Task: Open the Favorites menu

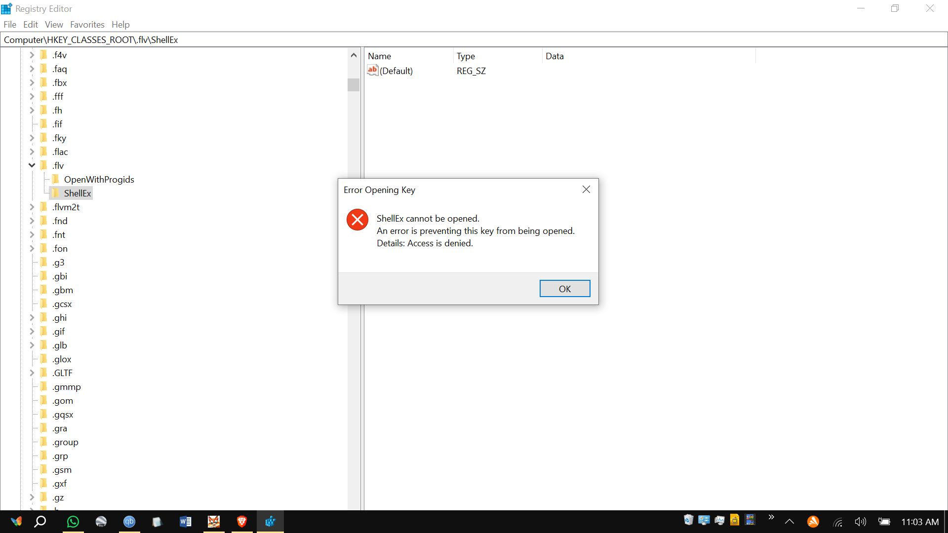Action: [87, 25]
